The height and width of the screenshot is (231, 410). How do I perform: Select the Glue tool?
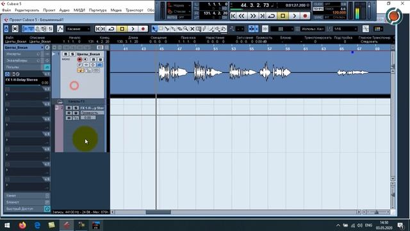(x=174, y=29)
